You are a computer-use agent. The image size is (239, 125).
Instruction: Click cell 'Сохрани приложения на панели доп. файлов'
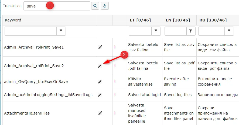click(218, 113)
